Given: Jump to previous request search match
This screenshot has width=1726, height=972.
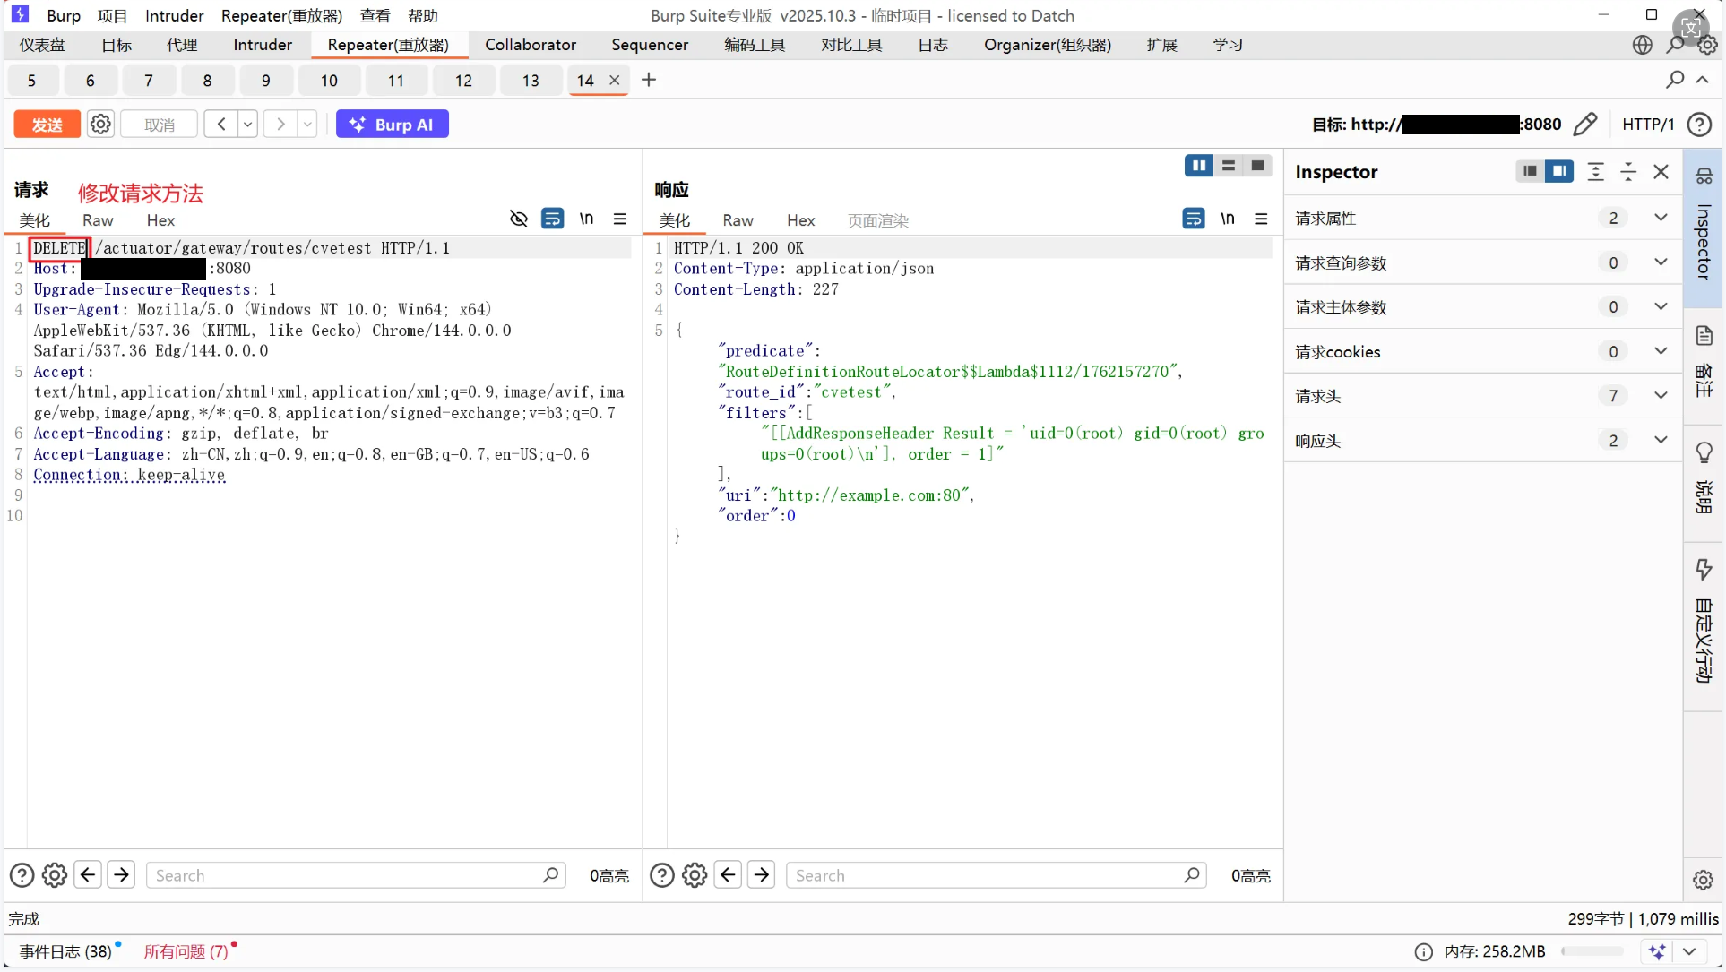Looking at the screenshot, I should [88, 874].
